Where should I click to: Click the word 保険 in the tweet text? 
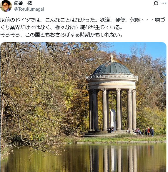click(x=135, y=20)
